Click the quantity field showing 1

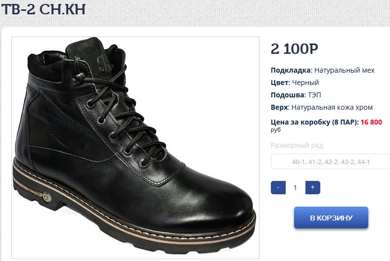(295, 188)
